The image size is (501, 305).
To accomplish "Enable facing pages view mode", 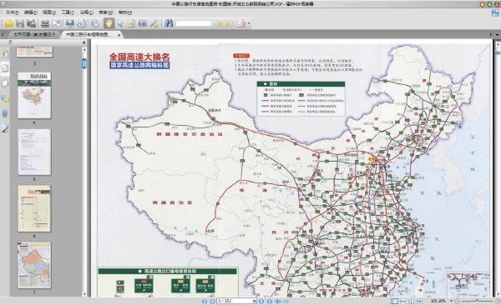I will tap(411, 301).
